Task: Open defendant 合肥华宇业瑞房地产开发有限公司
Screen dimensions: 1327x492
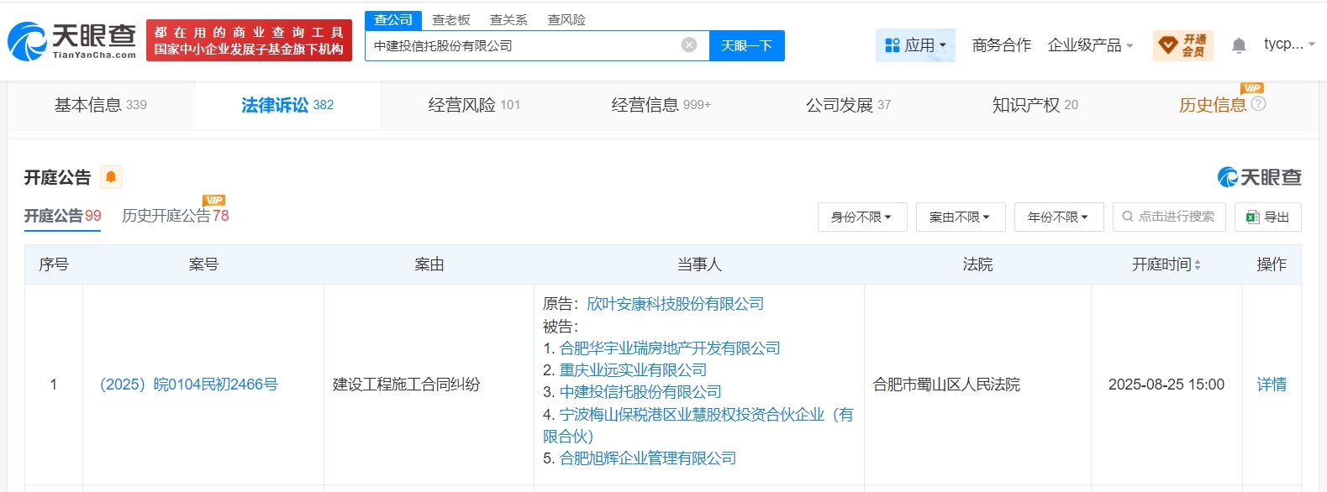Action: pos(670,348)
